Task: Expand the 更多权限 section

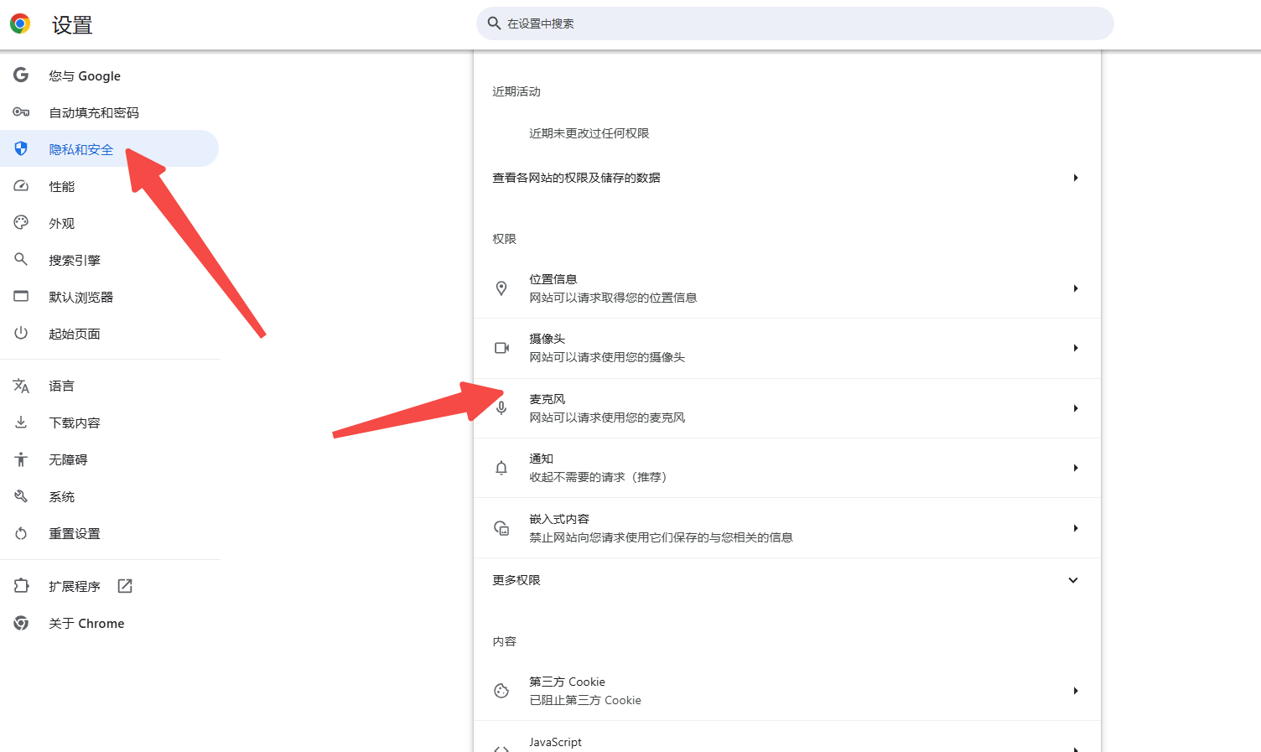Action: 786,580
